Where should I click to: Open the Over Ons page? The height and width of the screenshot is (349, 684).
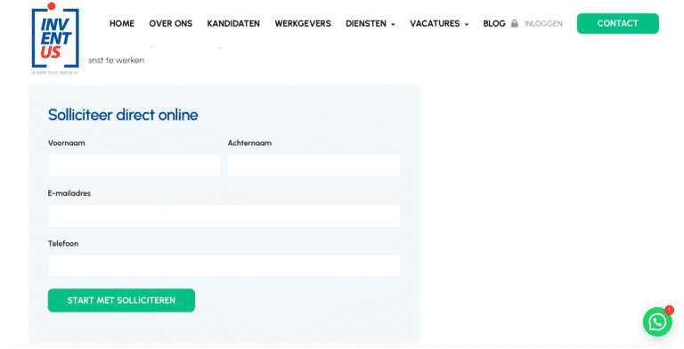171,23
